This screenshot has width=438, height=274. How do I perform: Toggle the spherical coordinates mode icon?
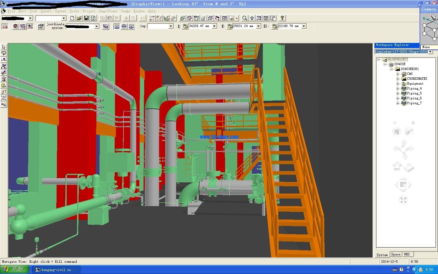click(x=124, y=26)
